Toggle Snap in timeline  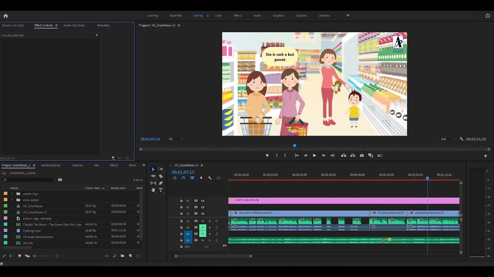click(x=183, y=178)
